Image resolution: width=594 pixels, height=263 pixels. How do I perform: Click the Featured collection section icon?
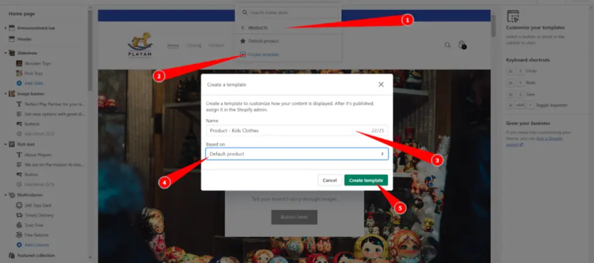pos(11,255)
